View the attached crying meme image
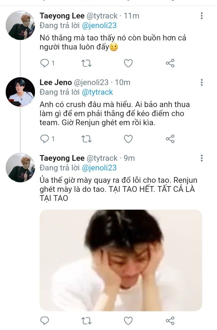217x330 pixels. [x=121, y=260]
